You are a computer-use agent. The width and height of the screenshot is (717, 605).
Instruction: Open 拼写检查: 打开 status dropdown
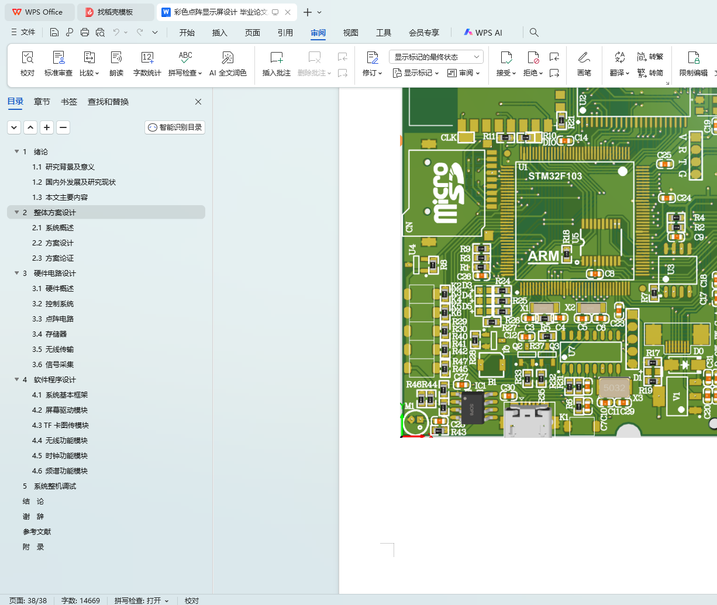[x=142, y=600]
